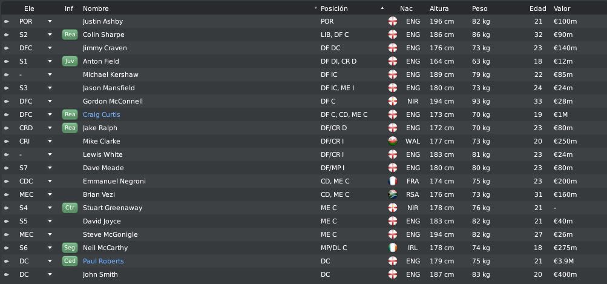Viewport: 607px width, 284px height.
Task: Click the Ced badge for Paul Roberts
Action: pyautogui.click(x=70, y=261)
